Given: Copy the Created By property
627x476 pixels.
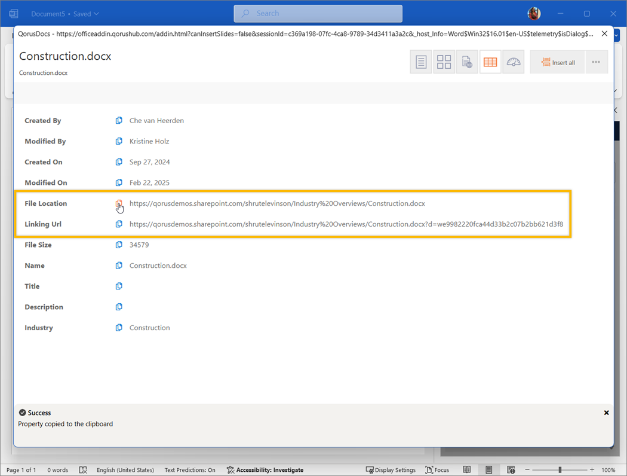Looking at the screenshot, I should pos(119,121).
